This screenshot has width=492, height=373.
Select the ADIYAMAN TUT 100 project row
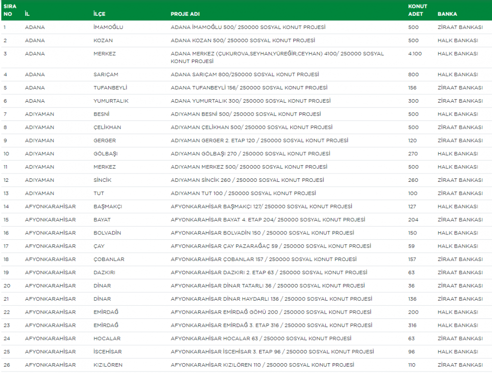[243, 194]
